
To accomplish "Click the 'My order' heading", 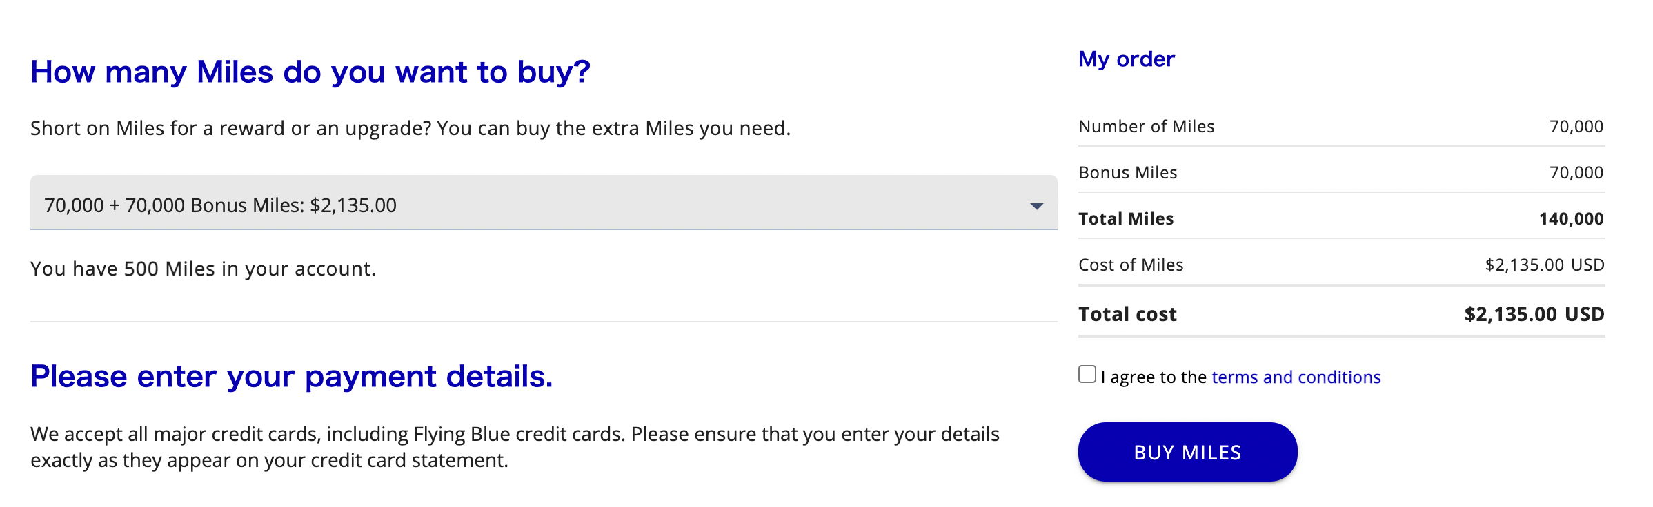I will (1126, 59).
